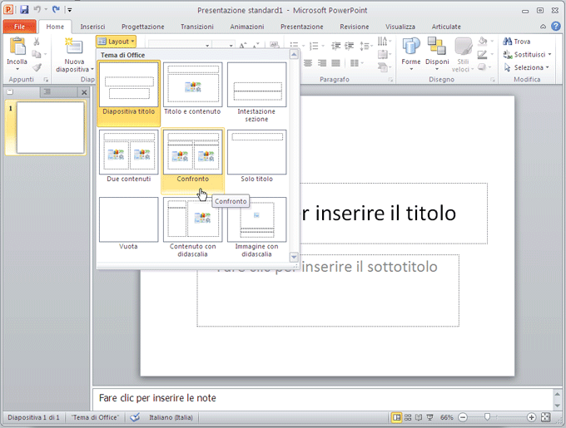Click the Incolla (paste) clipboard icon

pos(17,47)
